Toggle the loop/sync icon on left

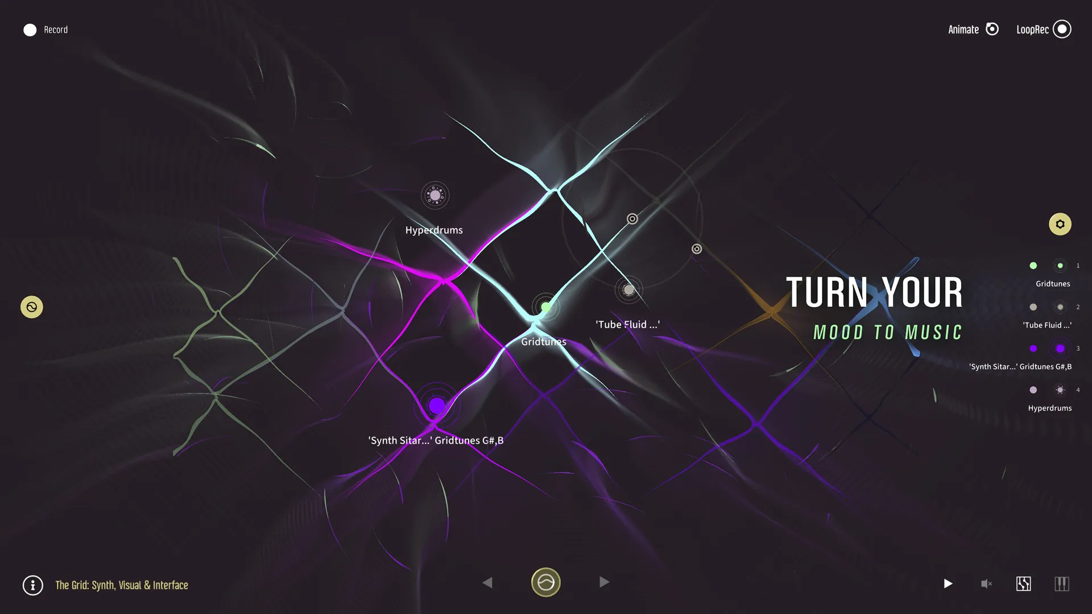pyautogui.click(x=31, y=306)
